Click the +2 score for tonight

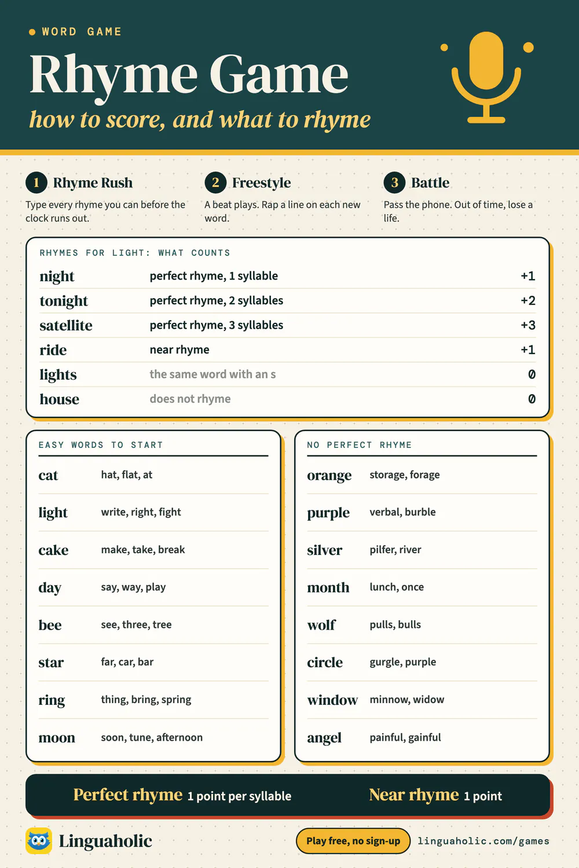point(528,301)
